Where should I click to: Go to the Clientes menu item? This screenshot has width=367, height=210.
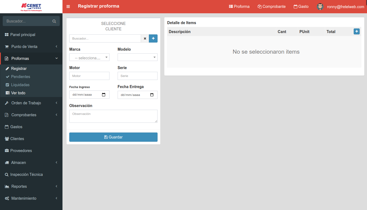coord(17,139)
